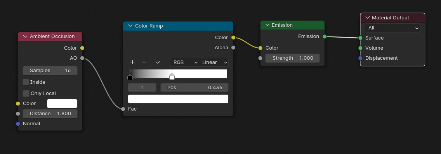Open the Linear interpolation dropdown
Screen dimensions: 441x154
coord(214,62)
